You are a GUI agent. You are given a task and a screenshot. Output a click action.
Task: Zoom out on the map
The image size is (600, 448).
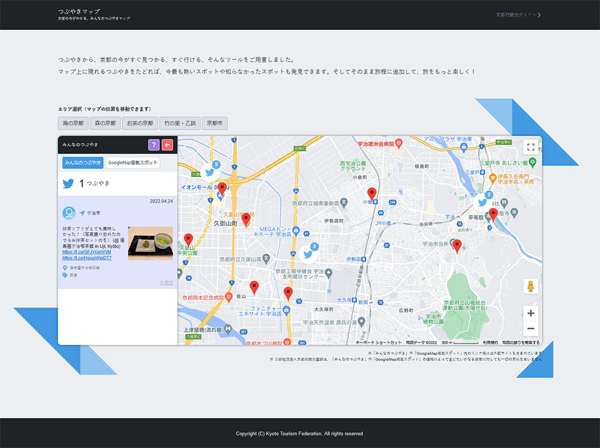pyautogui.click(x=531, y=328)
